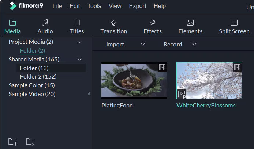Open the Record dropdown menu
Screen dimensions: 254x149
pos(194,45)
